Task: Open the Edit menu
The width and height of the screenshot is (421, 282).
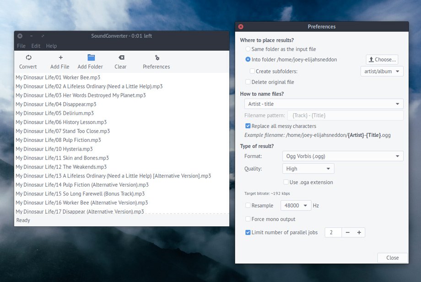Action: coord(36,46)
